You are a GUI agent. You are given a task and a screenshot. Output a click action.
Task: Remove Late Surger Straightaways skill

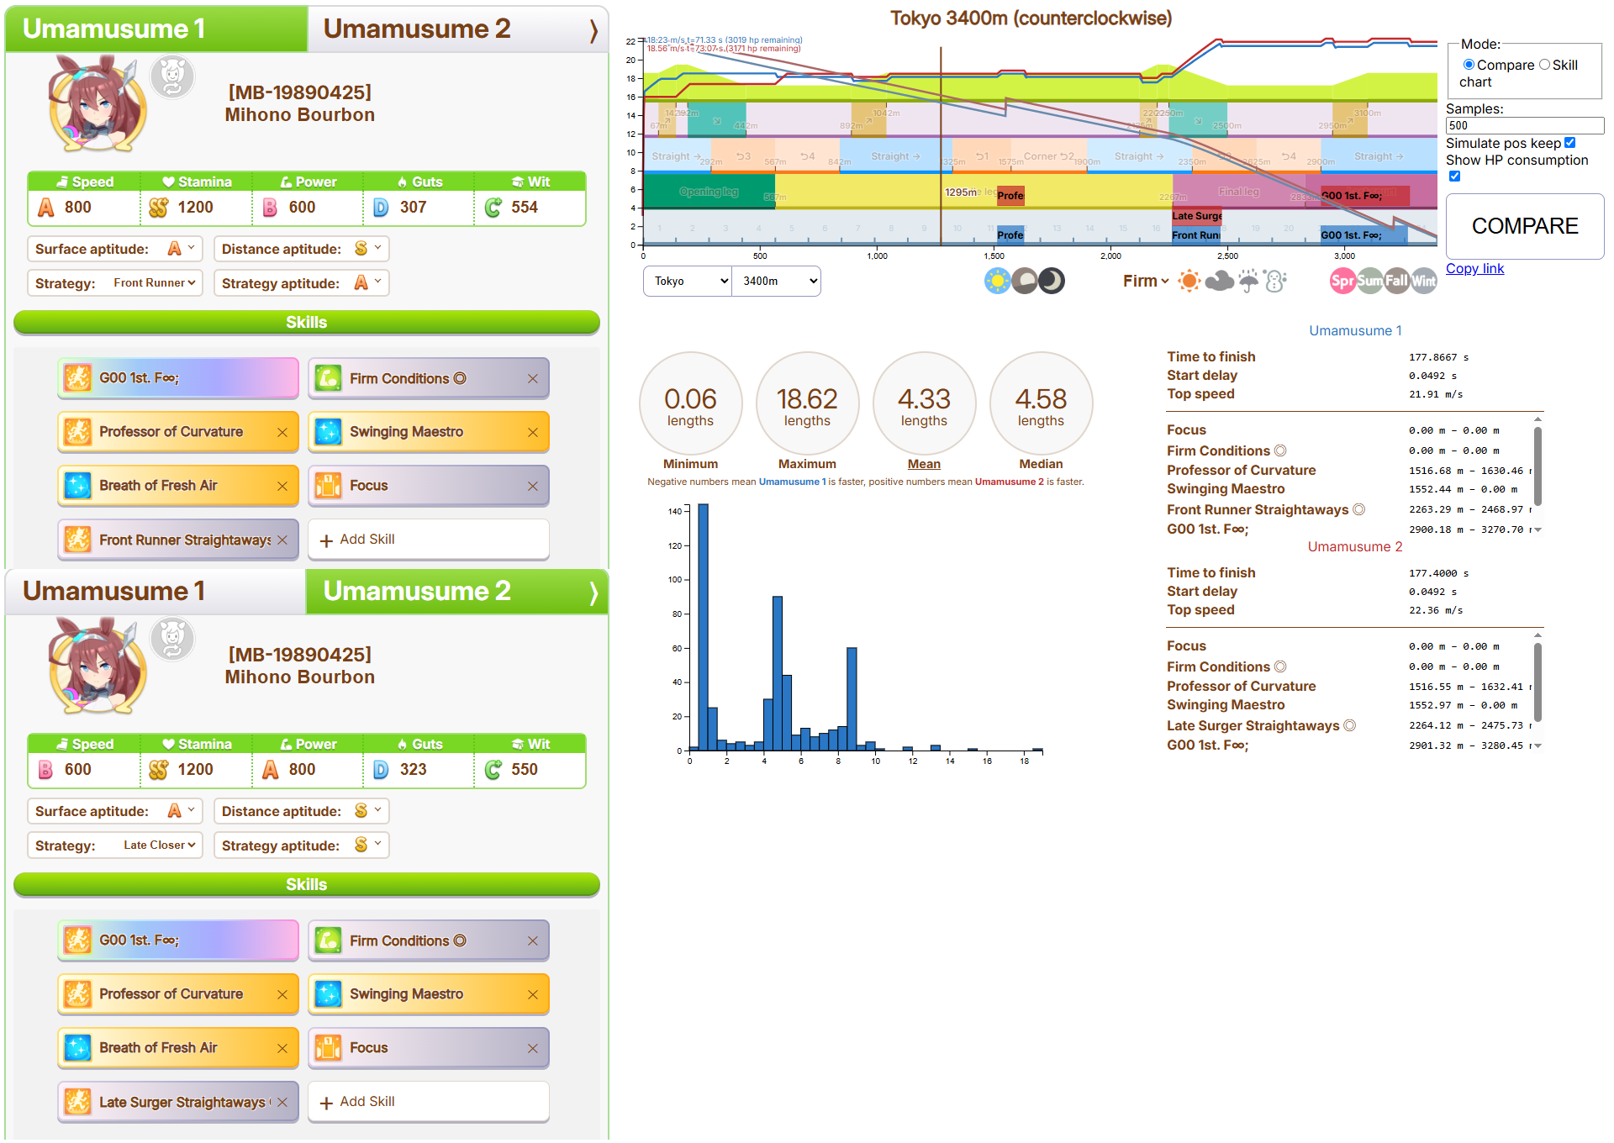pos(282,1103)
